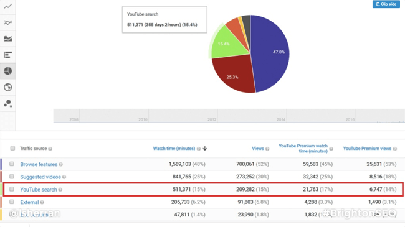
Task: Click the External watch time 205,733
Action: (x=181, y=202)
